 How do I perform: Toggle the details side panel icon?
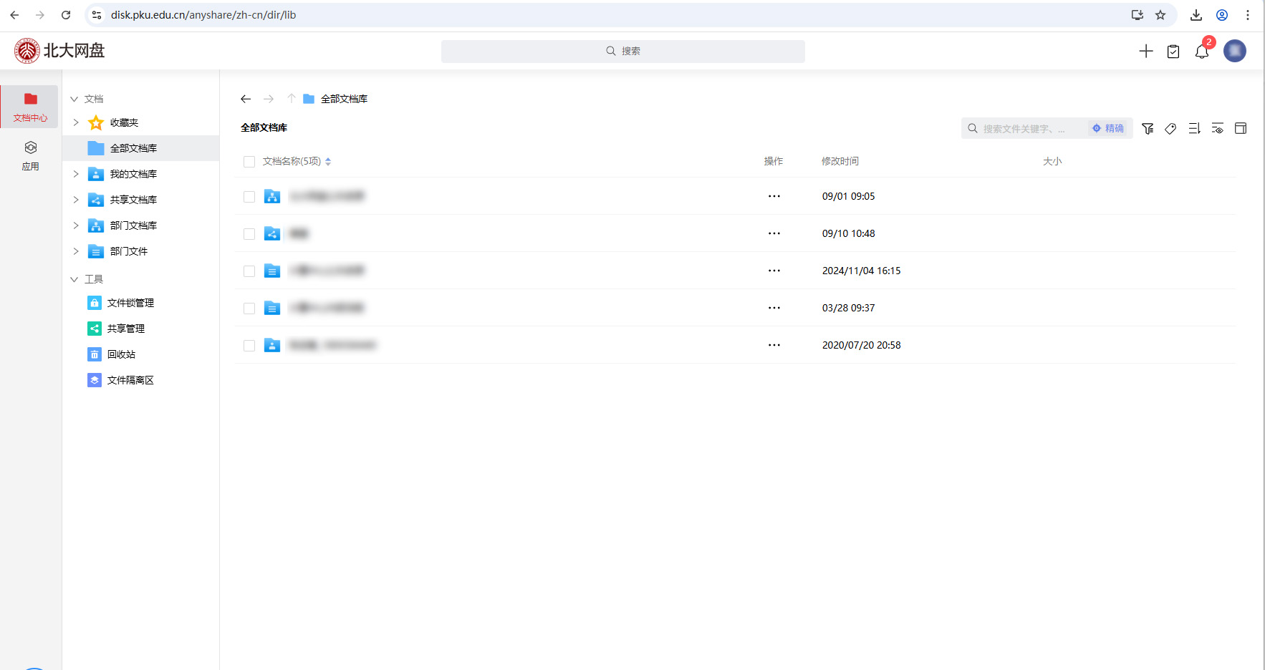1241,129
